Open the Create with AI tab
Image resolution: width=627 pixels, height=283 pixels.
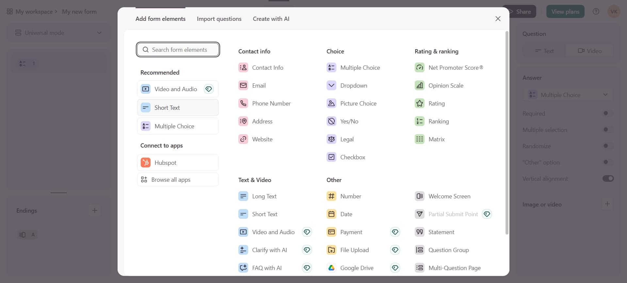point(271,19)
